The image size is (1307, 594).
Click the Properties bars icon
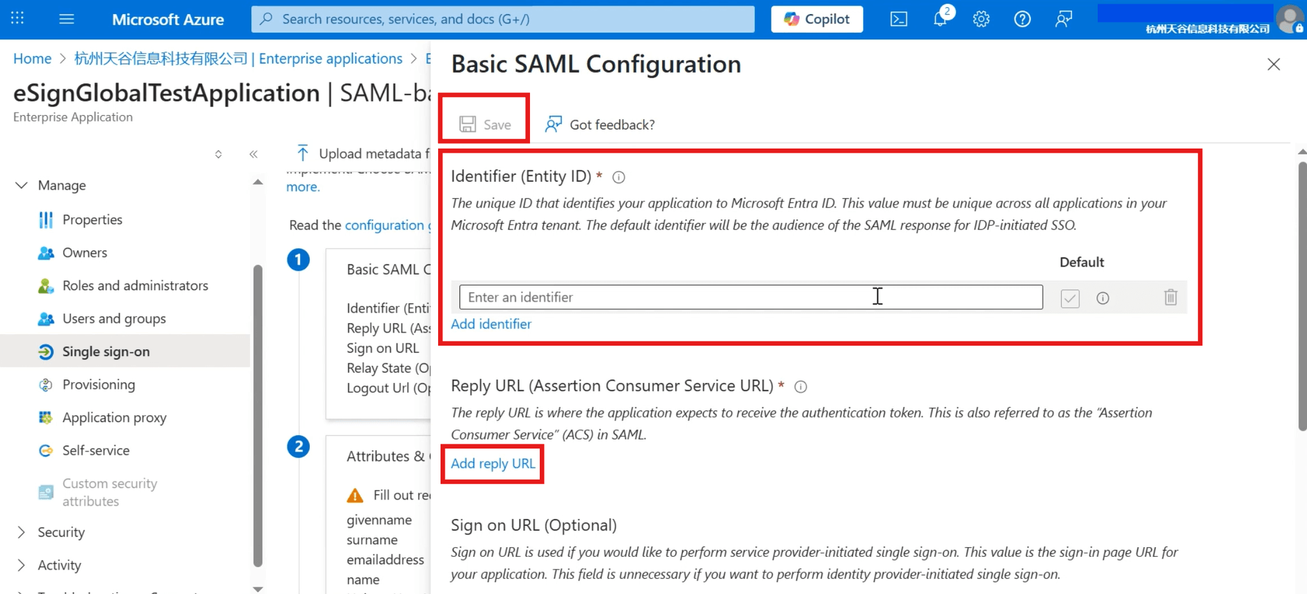(46, 220)
